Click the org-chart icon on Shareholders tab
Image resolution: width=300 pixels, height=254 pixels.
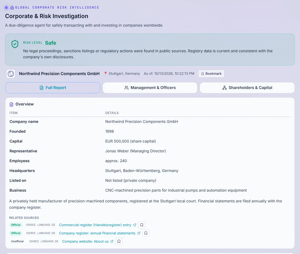click(x=225, y=88)
